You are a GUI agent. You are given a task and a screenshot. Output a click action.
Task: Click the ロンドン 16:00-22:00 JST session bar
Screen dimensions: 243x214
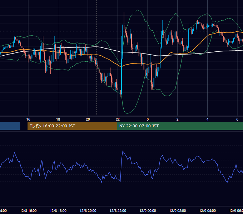pyautogui.click(x=72, y=126)
